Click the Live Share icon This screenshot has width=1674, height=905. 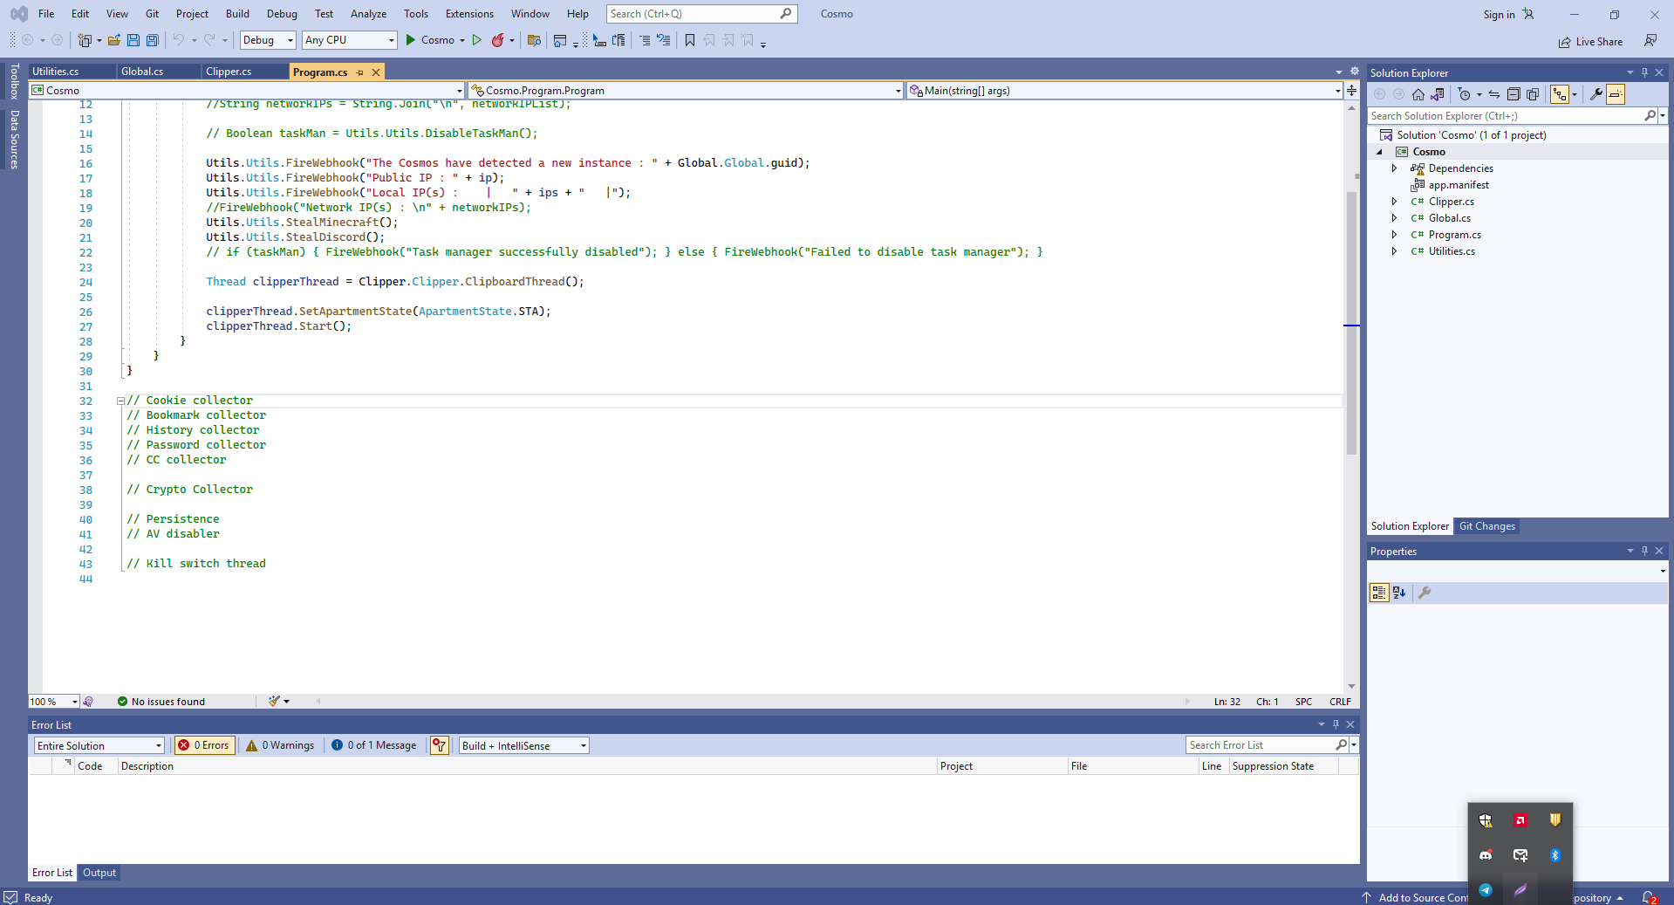pos(1565,42)
